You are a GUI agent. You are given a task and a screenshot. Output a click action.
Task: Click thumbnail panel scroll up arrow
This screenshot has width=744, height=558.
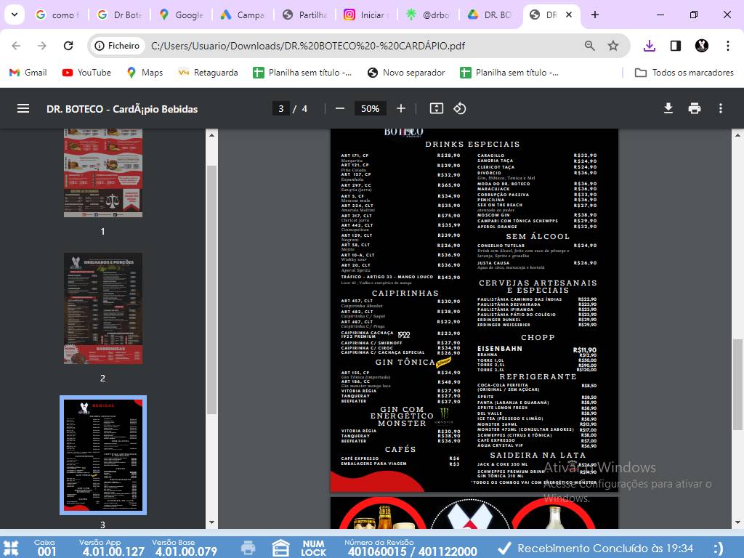pos(211,134)
